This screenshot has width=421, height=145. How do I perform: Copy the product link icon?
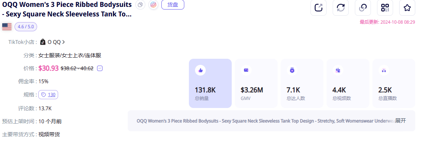pos(363,8)
